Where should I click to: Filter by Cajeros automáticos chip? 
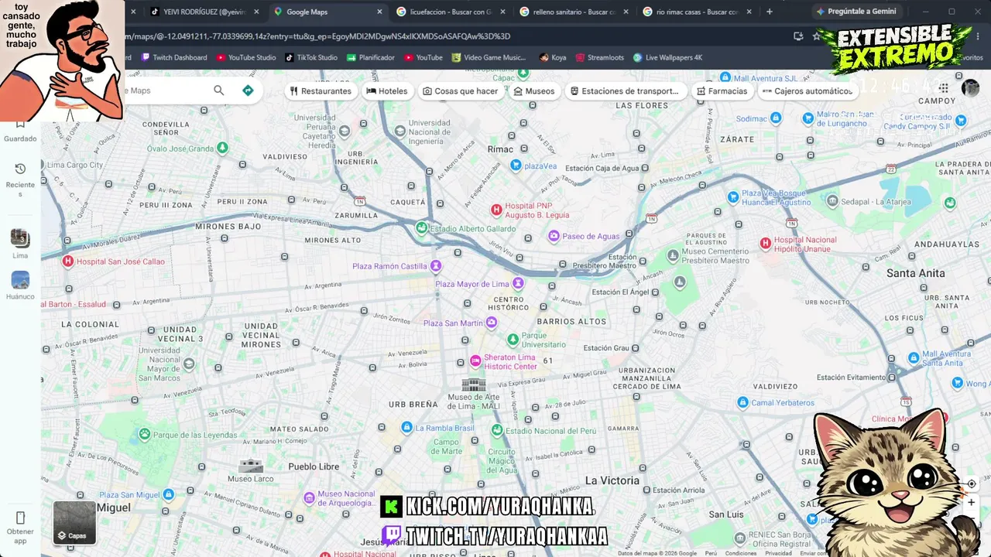pyautogui.click(x=808, y=91)
